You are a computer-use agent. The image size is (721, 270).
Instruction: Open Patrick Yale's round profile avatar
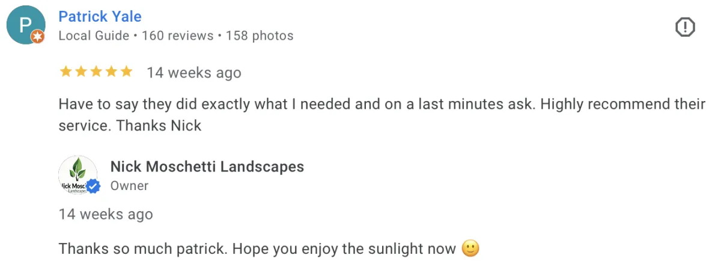tap(25, 25)
